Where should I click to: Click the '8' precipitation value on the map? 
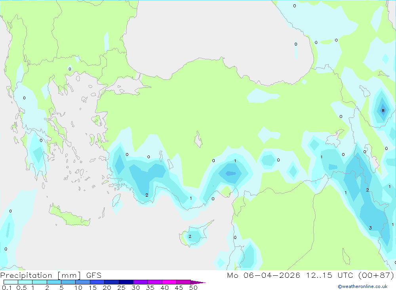(x=383, y=110)
